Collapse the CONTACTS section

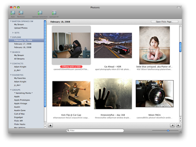(x=11, y=63)
